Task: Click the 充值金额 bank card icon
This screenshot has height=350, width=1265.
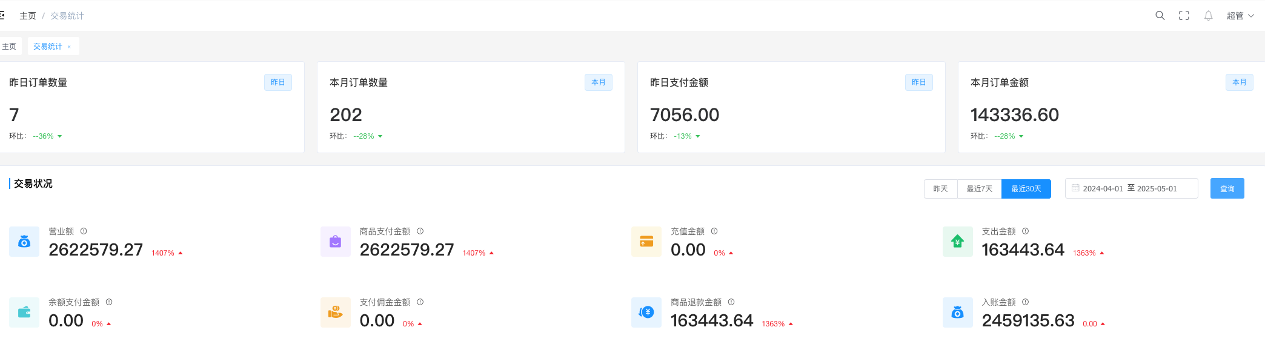Action: pos(646,241)
